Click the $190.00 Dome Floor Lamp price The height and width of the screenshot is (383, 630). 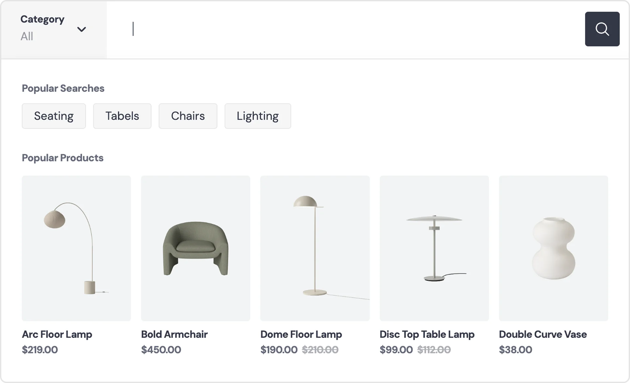(x=279, y=350)
